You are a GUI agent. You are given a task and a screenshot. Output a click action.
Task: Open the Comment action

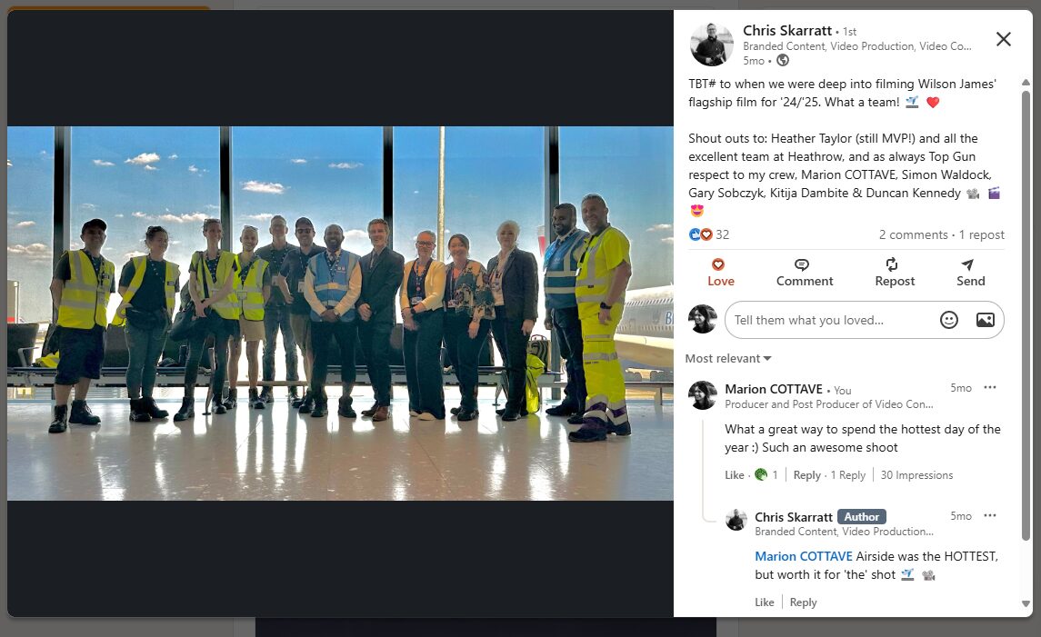click(804, 273)
